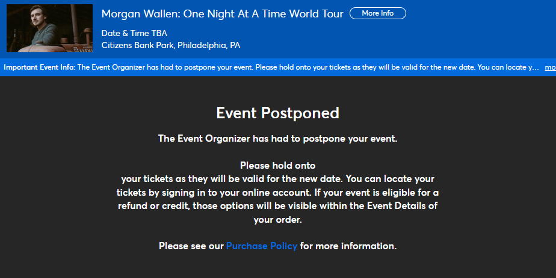Click the 'postpone your event' sentence in body

coord(277,139)
